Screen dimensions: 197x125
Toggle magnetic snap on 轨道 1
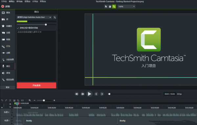[x=12, y=121]
